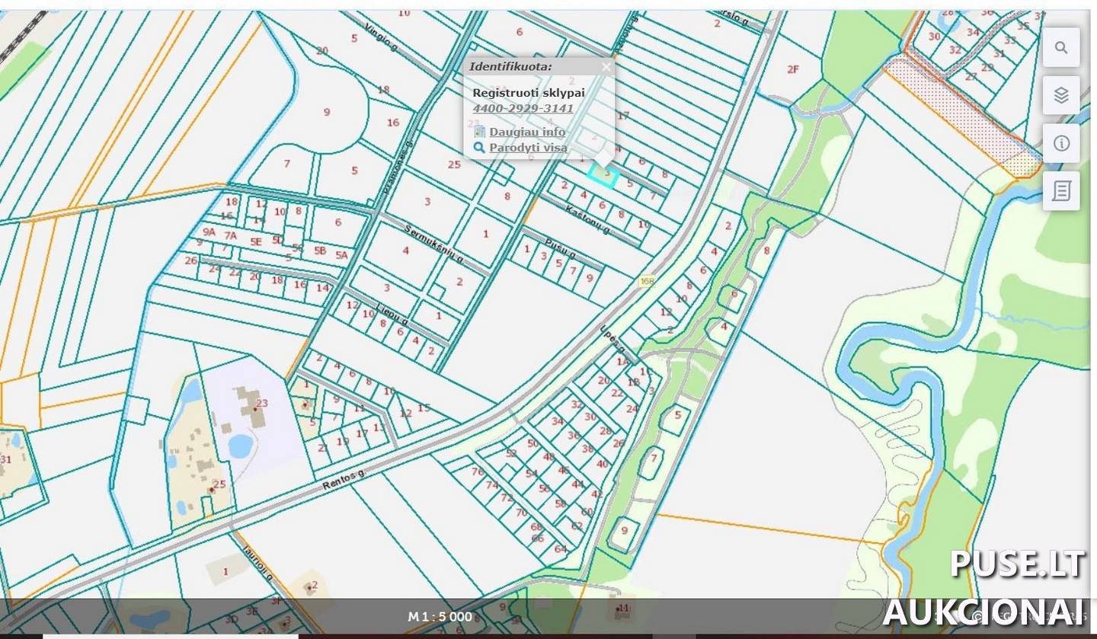The width and height of the screenshot is (1097, 639).
Task: Click the document icon beside Daugiau info
Action: (479, 132)
